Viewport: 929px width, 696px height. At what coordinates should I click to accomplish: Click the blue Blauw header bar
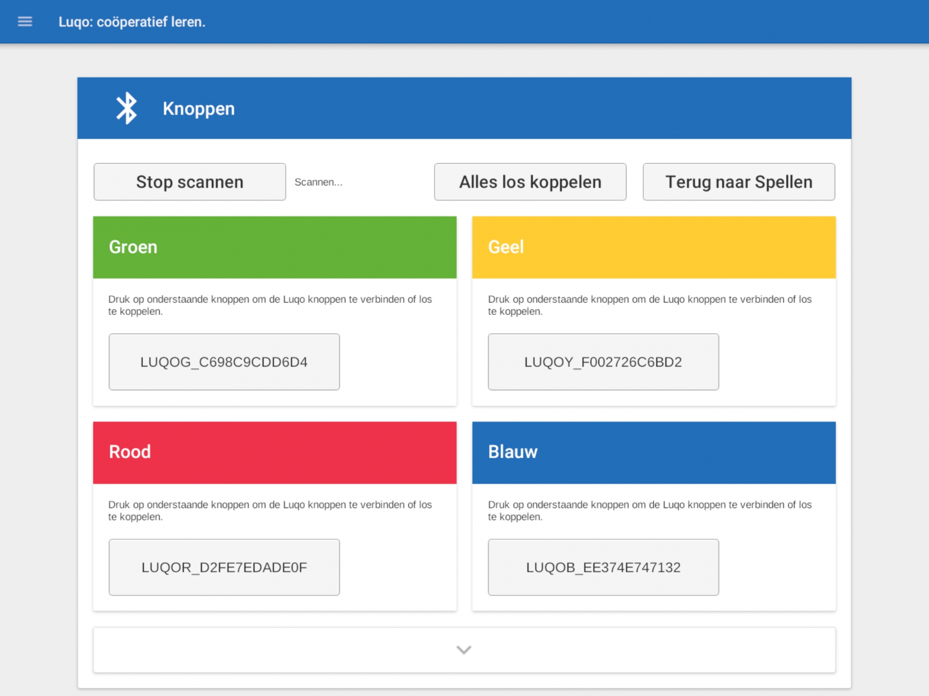[x=653, y=452]
